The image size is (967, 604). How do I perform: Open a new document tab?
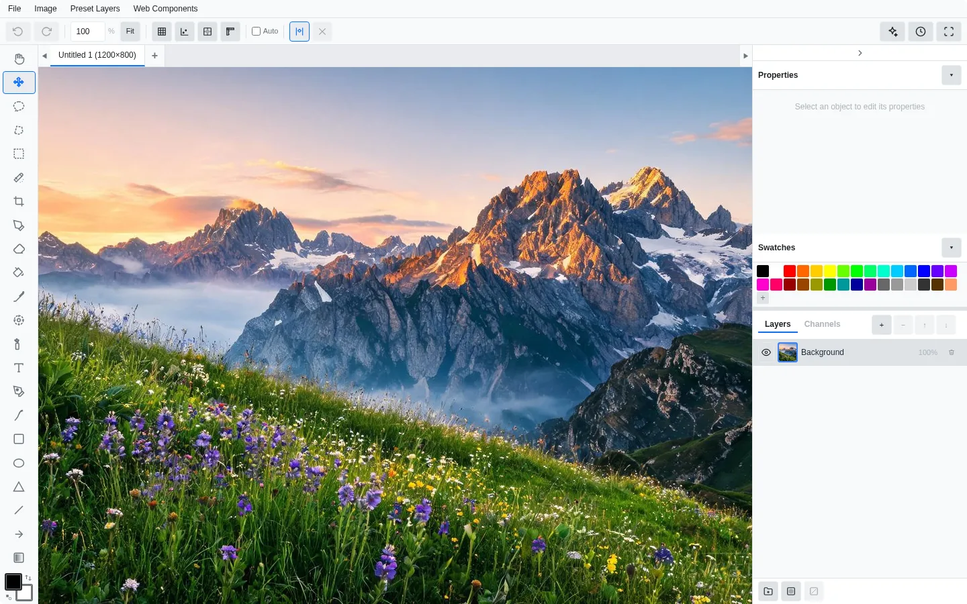point(154,56)
